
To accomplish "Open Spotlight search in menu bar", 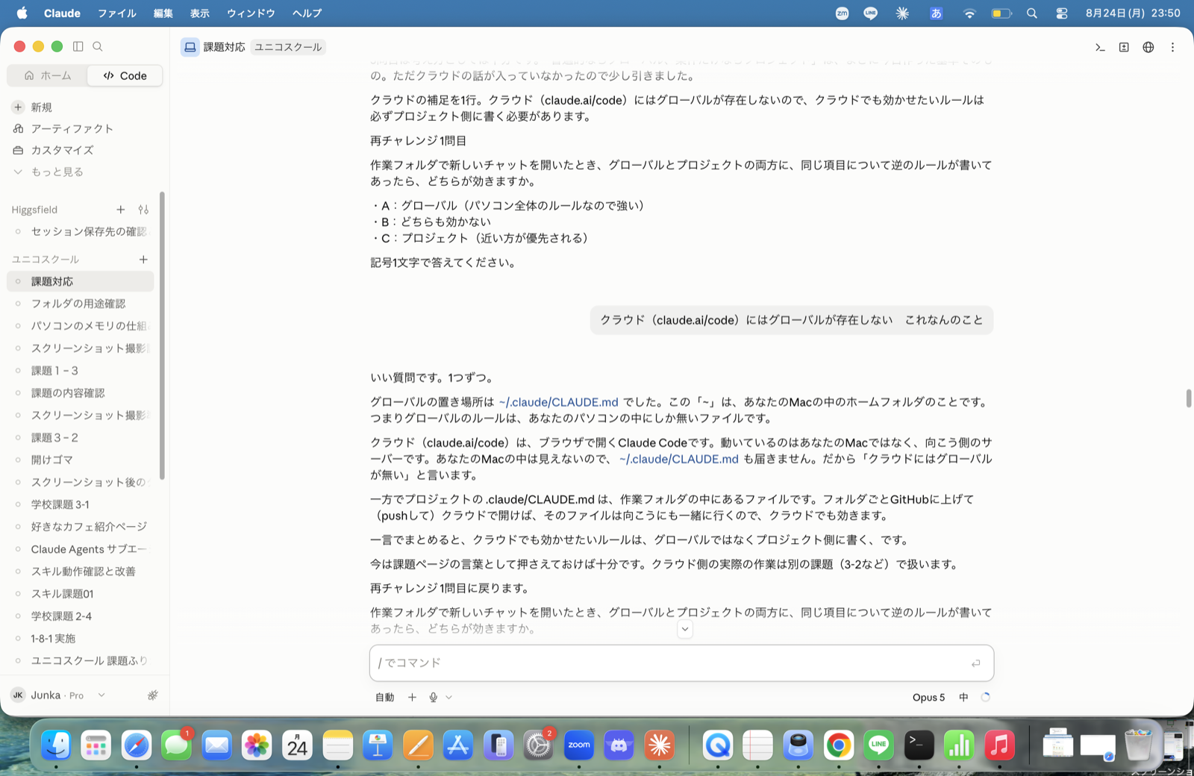I will pyautogui.click(x=1032, y=13).
